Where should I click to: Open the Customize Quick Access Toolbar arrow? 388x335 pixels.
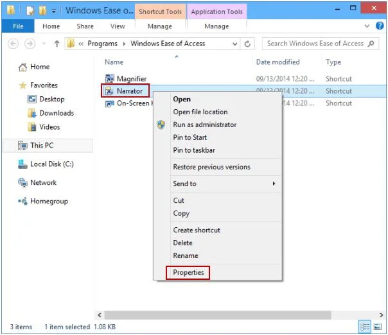point(54,11)
